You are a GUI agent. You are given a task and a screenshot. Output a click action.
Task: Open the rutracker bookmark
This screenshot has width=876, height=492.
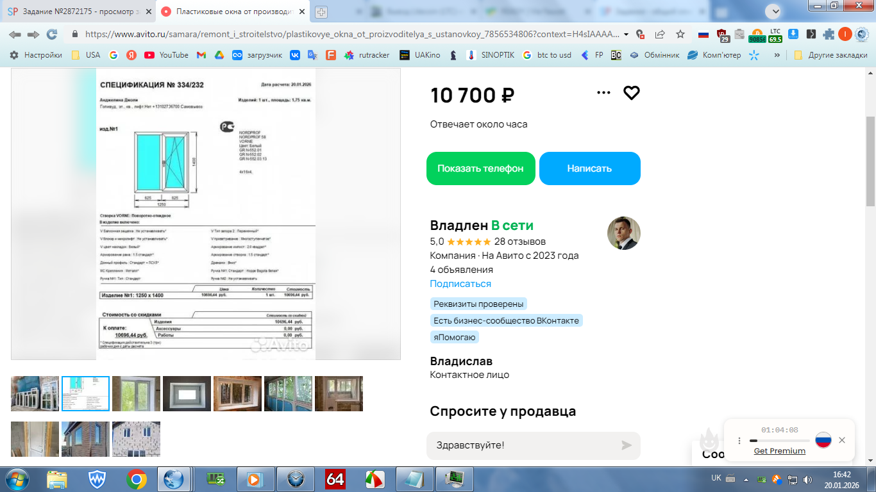click(x=367, y=55)
